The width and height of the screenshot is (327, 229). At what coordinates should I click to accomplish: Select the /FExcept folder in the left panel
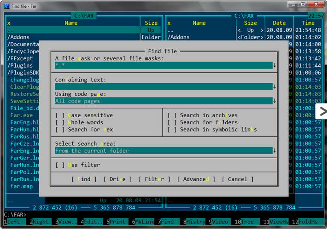[20, 58]
